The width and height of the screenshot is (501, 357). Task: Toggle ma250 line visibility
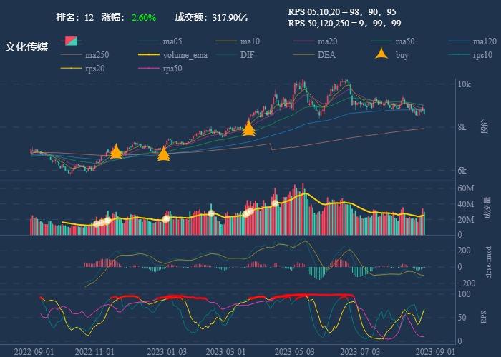pos(84,55)
